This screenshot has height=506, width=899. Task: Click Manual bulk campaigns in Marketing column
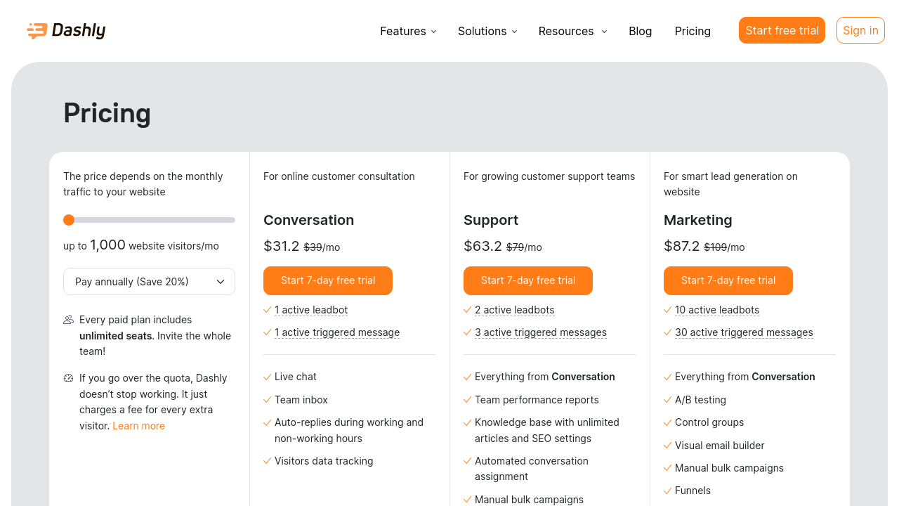pos(729,468)
